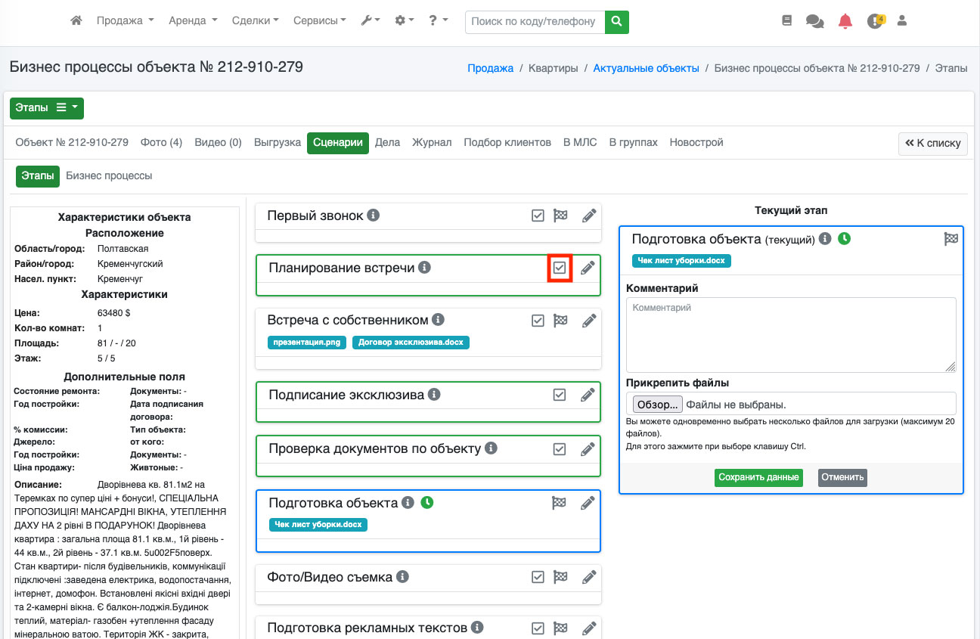Image resolution: width=980 pixels, height=639 pixels.
Task: Toggle the checkbox for Планирование встречи
Action: [x=560, y=268]
